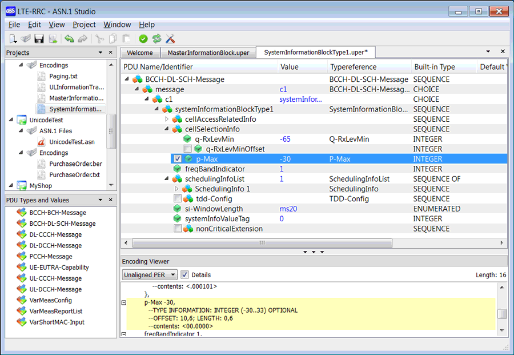The image size is (514, 355).
Task: Enable the q-RxLevMinOffset checkbox
Action: [x=187, y=149]
